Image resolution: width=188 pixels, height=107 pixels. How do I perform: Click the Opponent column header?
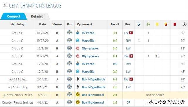point(84,24)
